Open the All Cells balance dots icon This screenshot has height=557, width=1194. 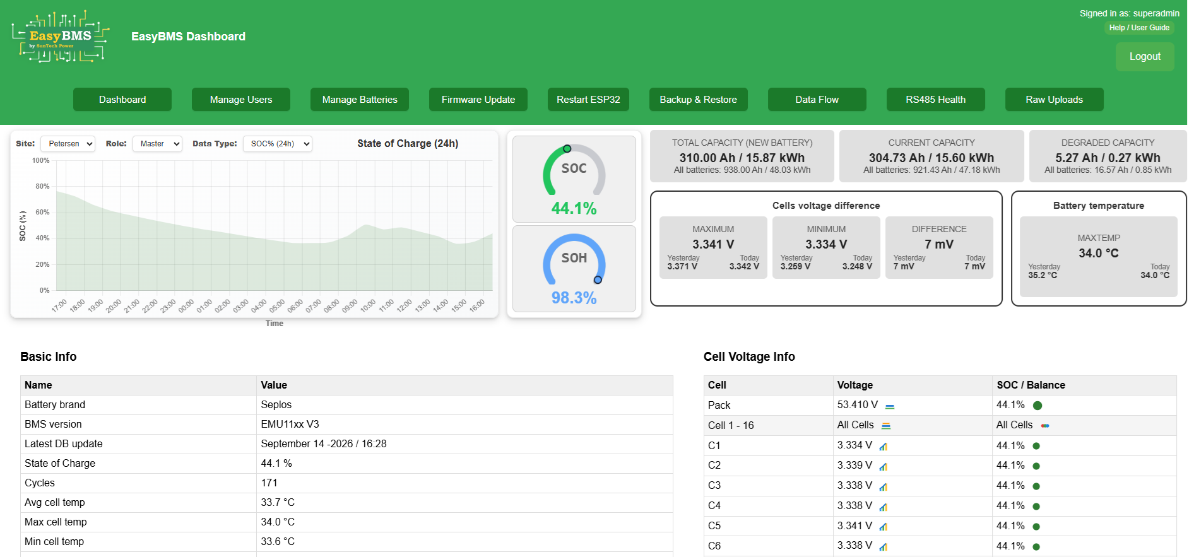click(x=1045, y=426)
